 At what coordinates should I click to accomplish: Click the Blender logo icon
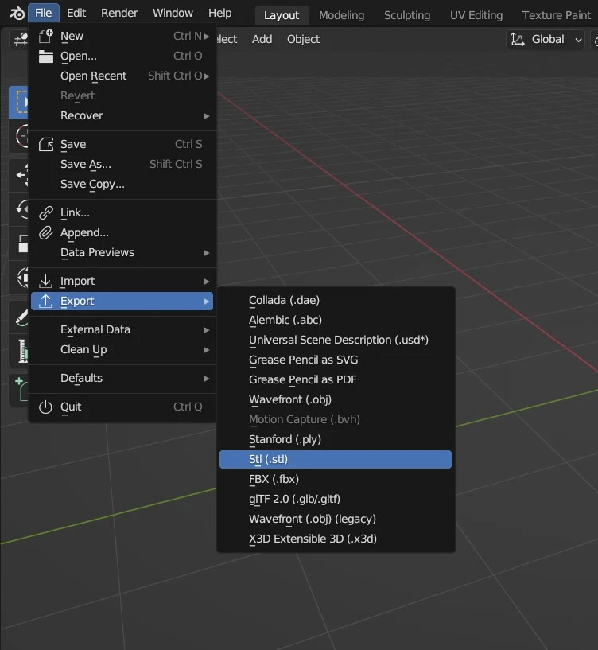(x=17, y=14)
